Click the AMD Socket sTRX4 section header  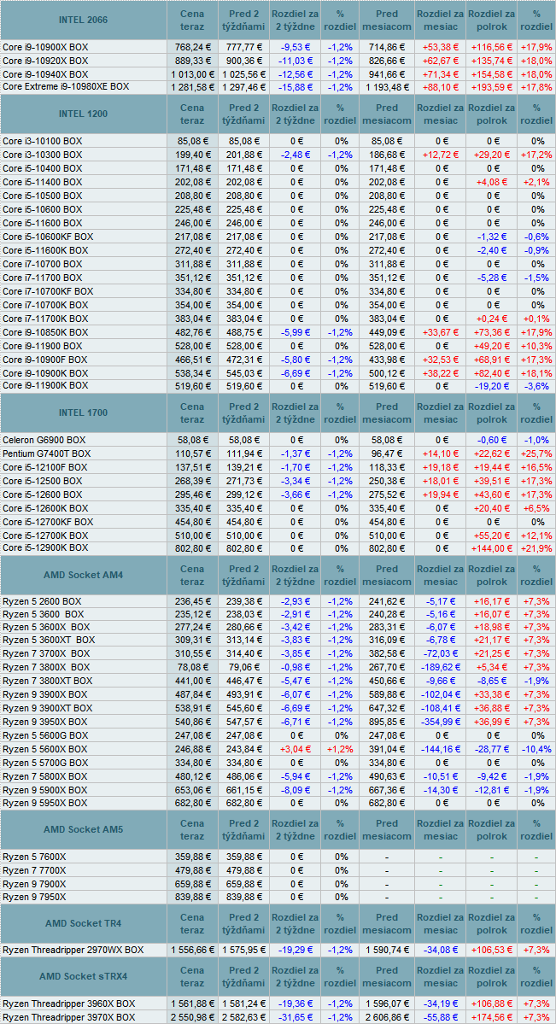tap(83, 976)
